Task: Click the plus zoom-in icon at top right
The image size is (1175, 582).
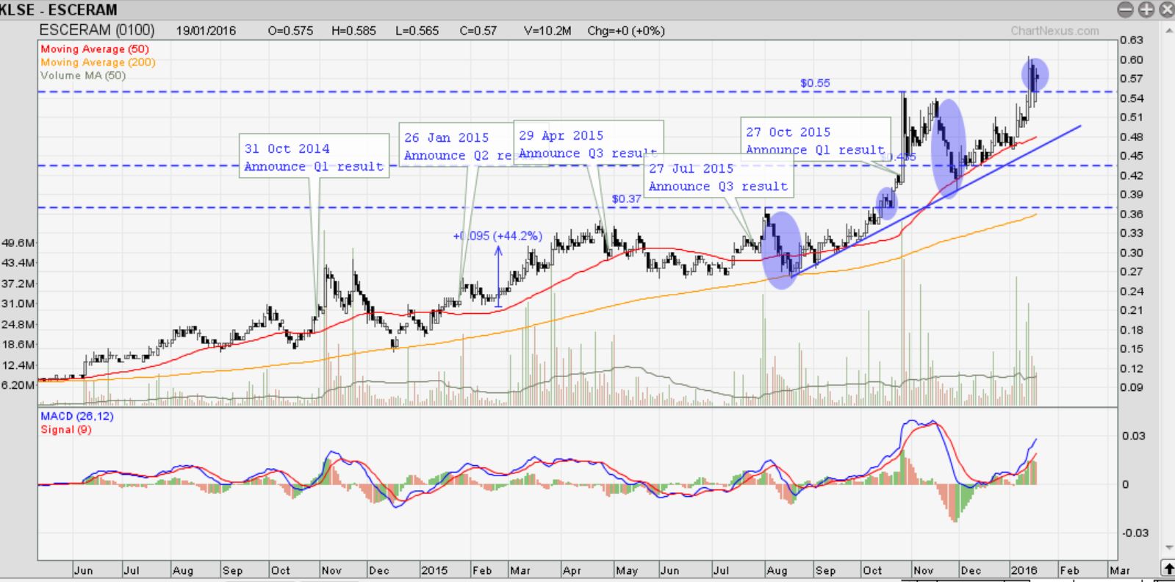Action: 1146,10
